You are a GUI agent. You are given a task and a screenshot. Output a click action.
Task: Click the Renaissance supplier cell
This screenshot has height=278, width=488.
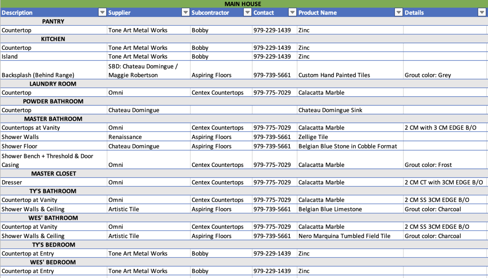click(x=148, y=137)
